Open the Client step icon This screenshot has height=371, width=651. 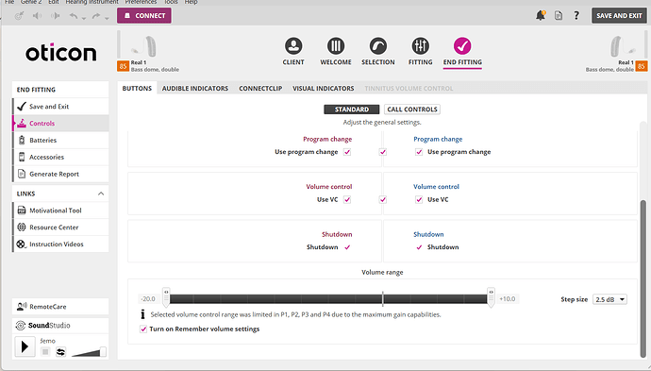(293, 45)
